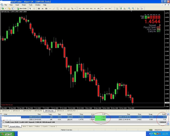Screen dimensions: 170x136
Task: Sort history by the Symbol column header
Action: 67,114
